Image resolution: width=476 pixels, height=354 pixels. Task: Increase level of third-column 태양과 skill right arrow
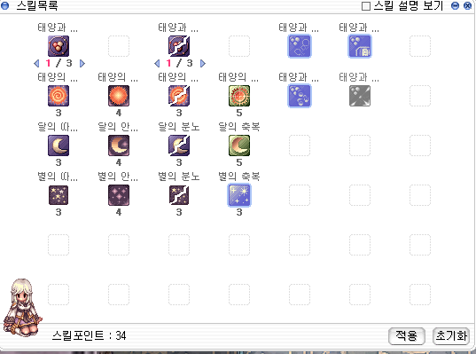203,63
